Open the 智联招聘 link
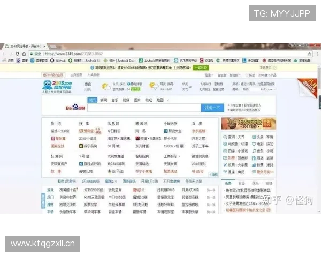The height and width of the screenshot is (257, 321). tap(142, 156)
